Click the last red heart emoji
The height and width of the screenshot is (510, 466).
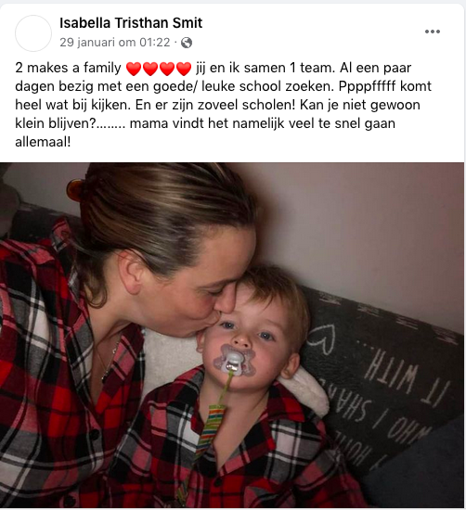[x=184, y=69]
